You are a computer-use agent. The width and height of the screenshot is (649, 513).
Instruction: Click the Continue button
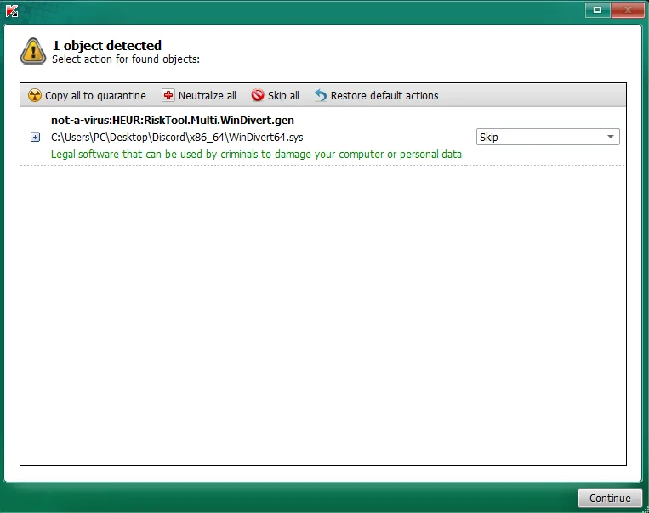[610, 498]
